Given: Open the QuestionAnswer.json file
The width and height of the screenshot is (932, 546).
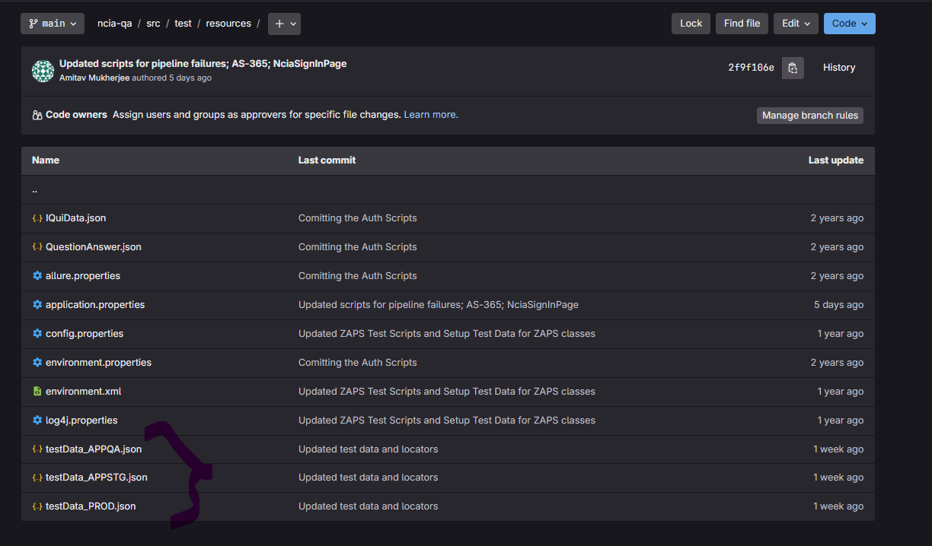Looking at the screenshot, I should [93, 247].
